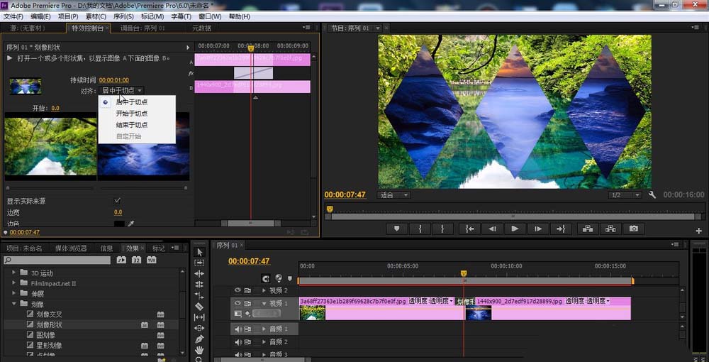Click the border color eyedropper
The height and width of the screenshot is (362, 709).
point(130,224)
